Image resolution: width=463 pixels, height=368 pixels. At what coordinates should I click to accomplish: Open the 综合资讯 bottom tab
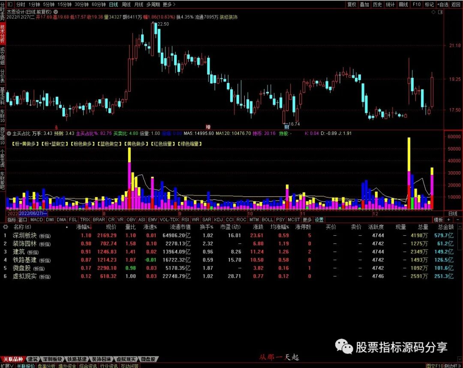88,365
